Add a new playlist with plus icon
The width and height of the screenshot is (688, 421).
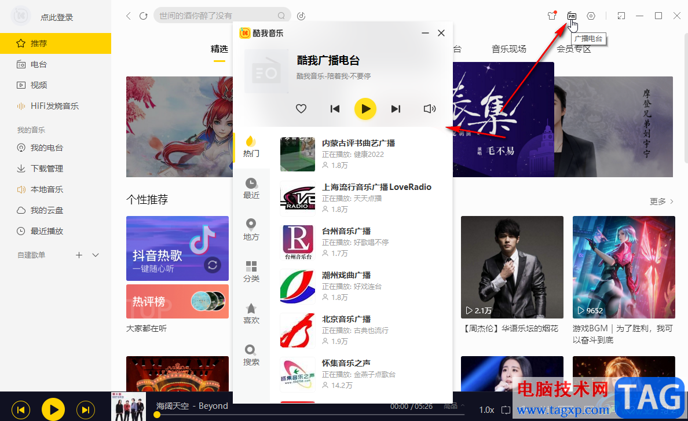coord(79,255)
